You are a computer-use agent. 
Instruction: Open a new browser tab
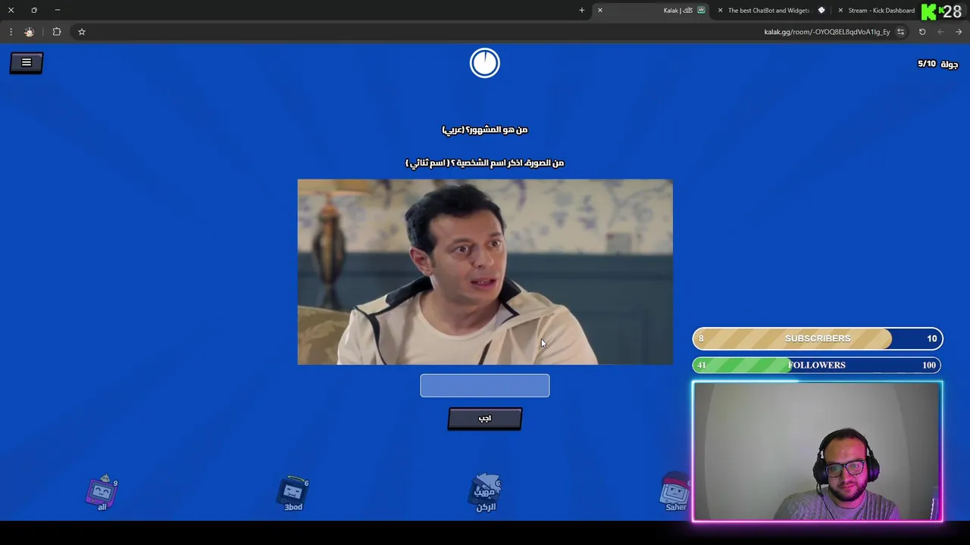581,11
